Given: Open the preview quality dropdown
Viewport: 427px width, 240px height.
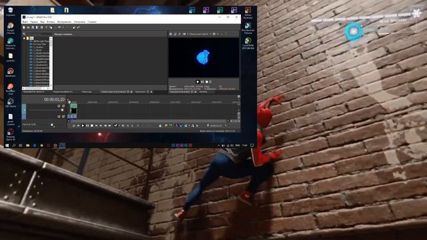Looking at the screenshot, I should 200,34.
